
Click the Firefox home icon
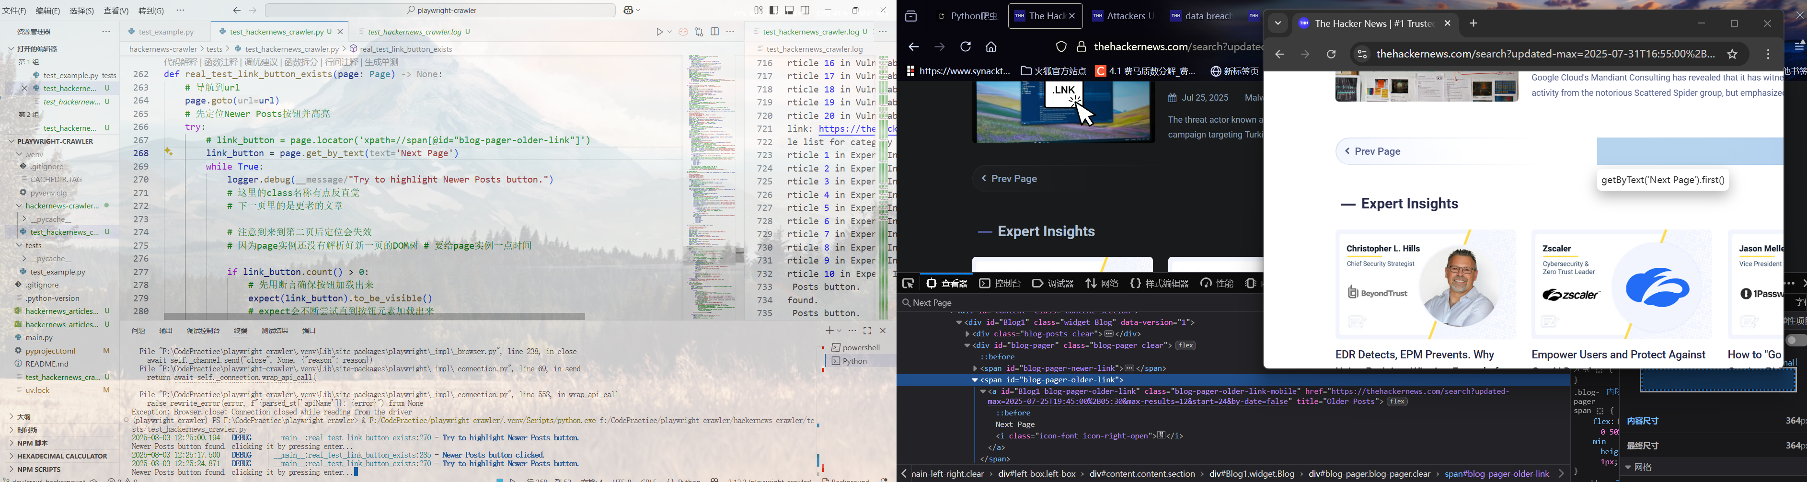pyautogui.click(x=991, y=48)
